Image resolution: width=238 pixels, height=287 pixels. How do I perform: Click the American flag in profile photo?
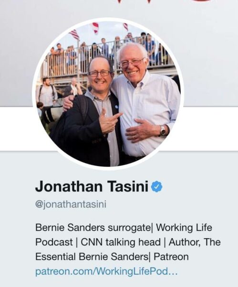pyautogui.click(x=74, y=34)
